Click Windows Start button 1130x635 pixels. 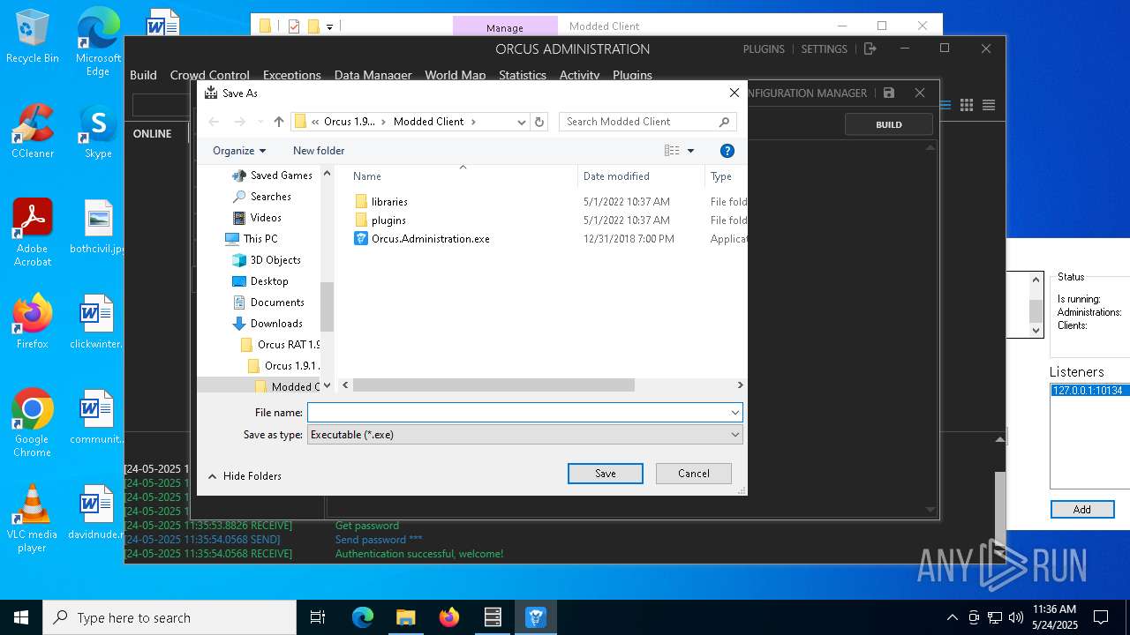click(x=20, y=617)
